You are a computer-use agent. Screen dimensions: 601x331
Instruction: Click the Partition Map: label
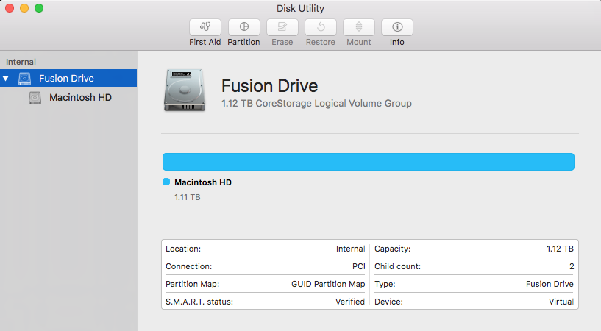(x=193, y=284)
